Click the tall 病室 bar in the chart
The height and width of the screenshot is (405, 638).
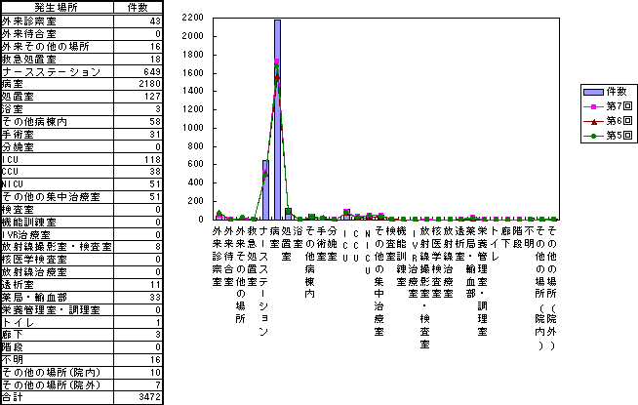(277, 119)
